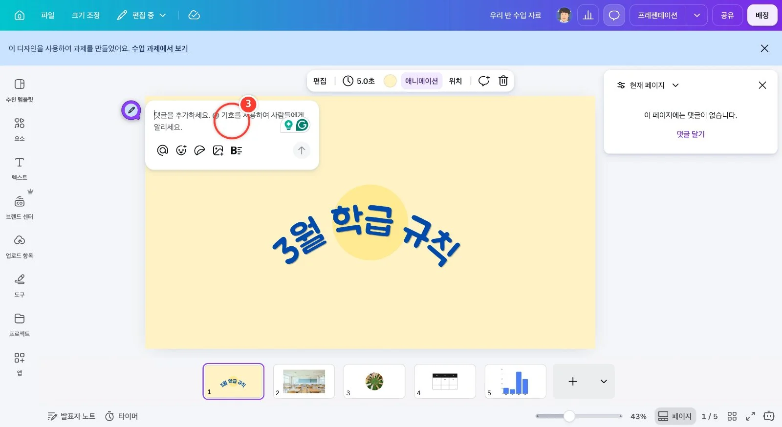This screenshot has height=427, width=782.
Task: Click the add comment icon in toolbar
Action: 484,81
